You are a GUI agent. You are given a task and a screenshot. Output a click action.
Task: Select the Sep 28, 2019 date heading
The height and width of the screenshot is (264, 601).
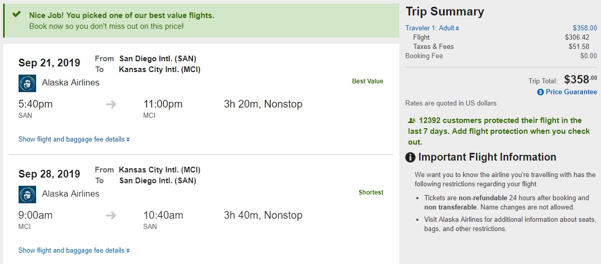tap(50, 174)
